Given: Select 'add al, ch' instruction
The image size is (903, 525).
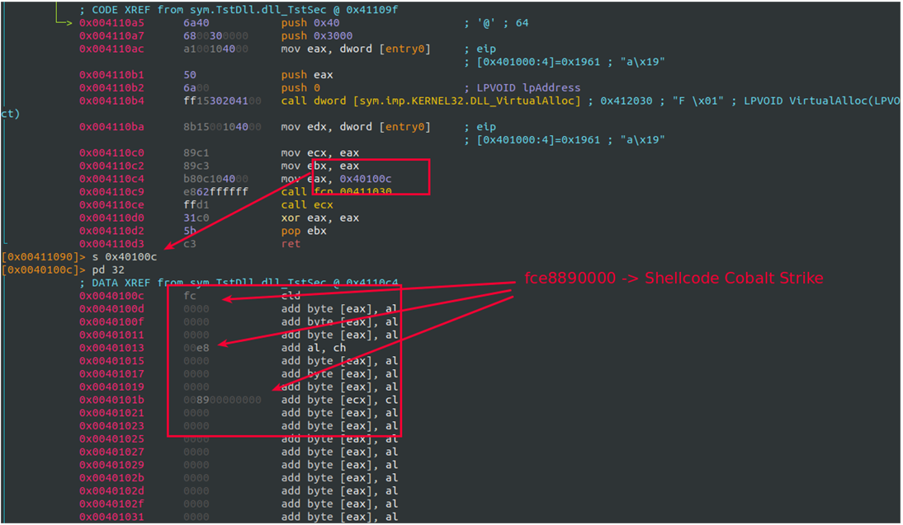Looking at the screenshot, I should coord(314,348).
